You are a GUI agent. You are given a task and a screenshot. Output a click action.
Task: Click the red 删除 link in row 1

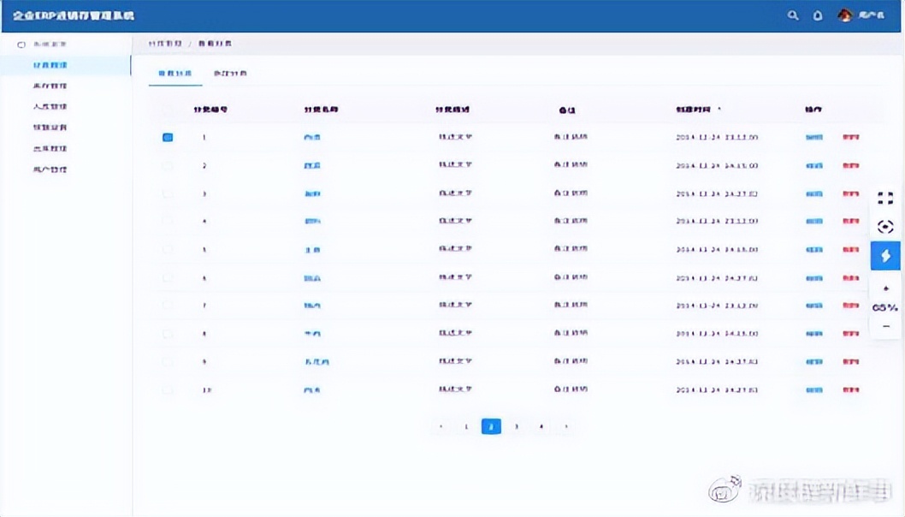(x=850, y=137)
